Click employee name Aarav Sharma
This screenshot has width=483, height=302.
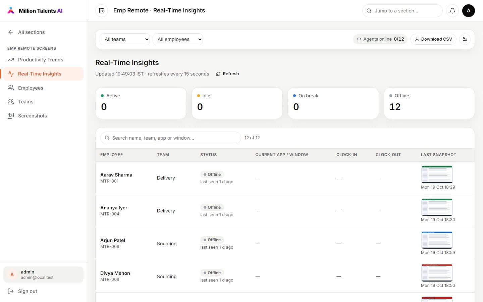[x=116, y=175]
